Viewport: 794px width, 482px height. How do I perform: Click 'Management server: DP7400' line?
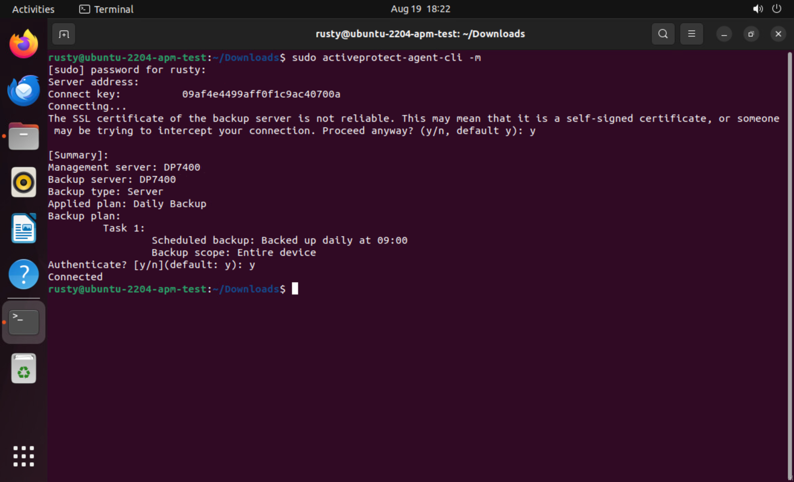124,167
